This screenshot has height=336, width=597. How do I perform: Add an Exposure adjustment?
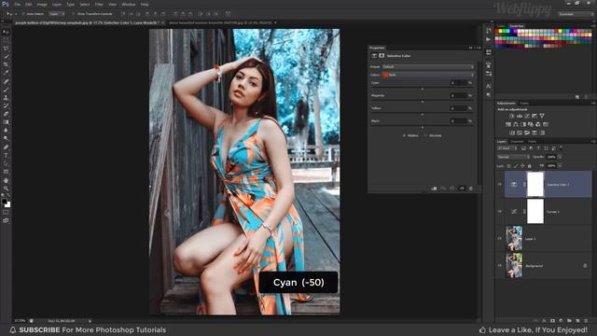(535, 116)
